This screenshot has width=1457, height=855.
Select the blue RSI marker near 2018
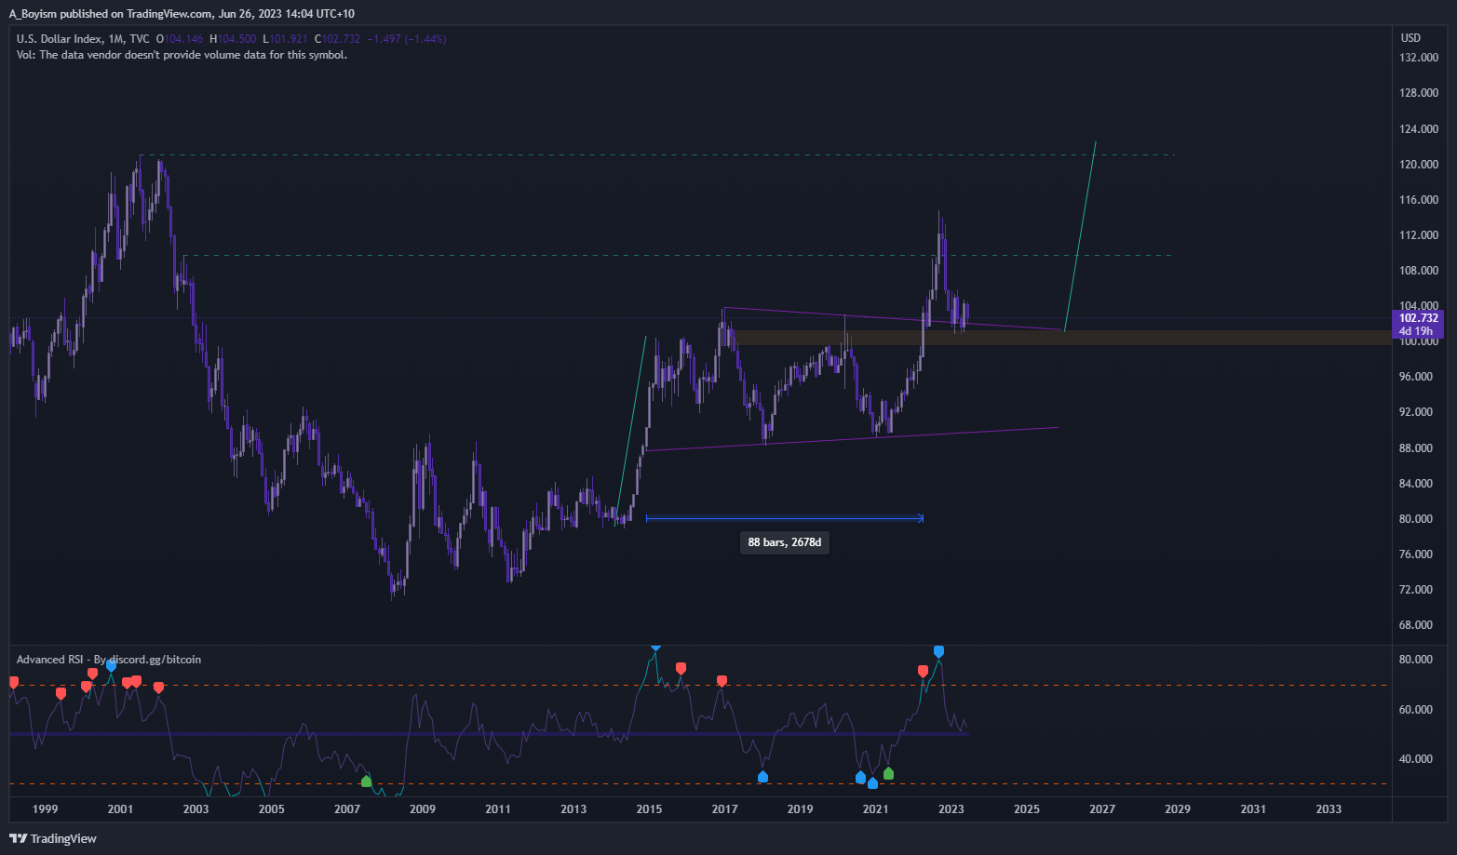(763, 776)
